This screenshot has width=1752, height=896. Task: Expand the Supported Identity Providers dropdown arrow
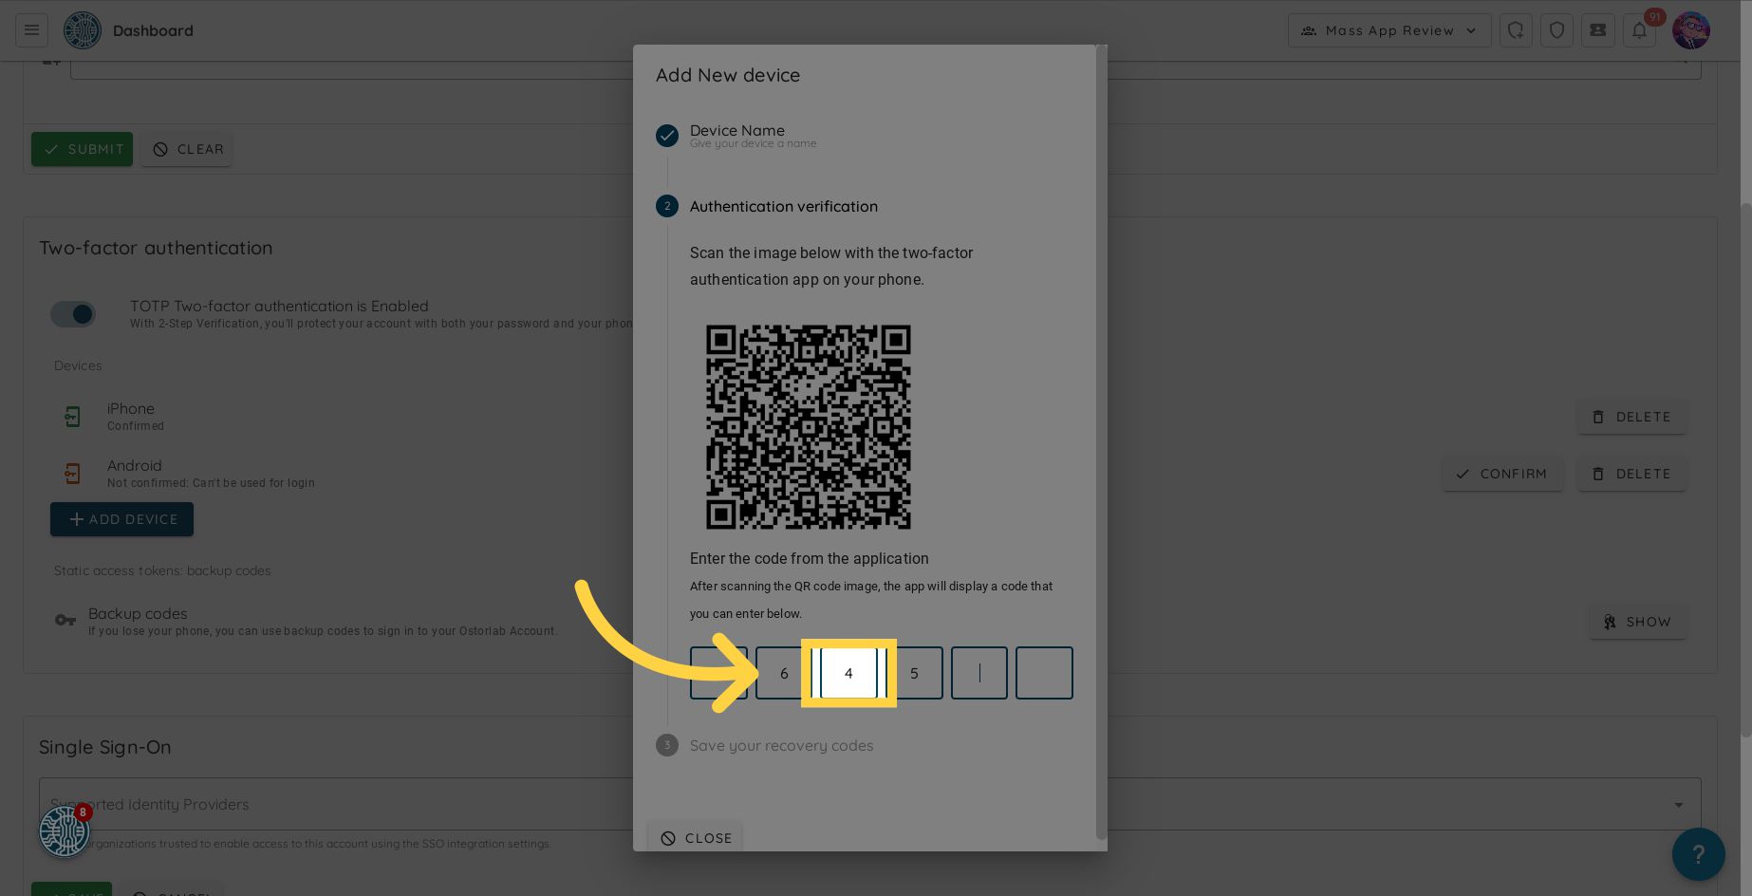(x=1678, y=805)
